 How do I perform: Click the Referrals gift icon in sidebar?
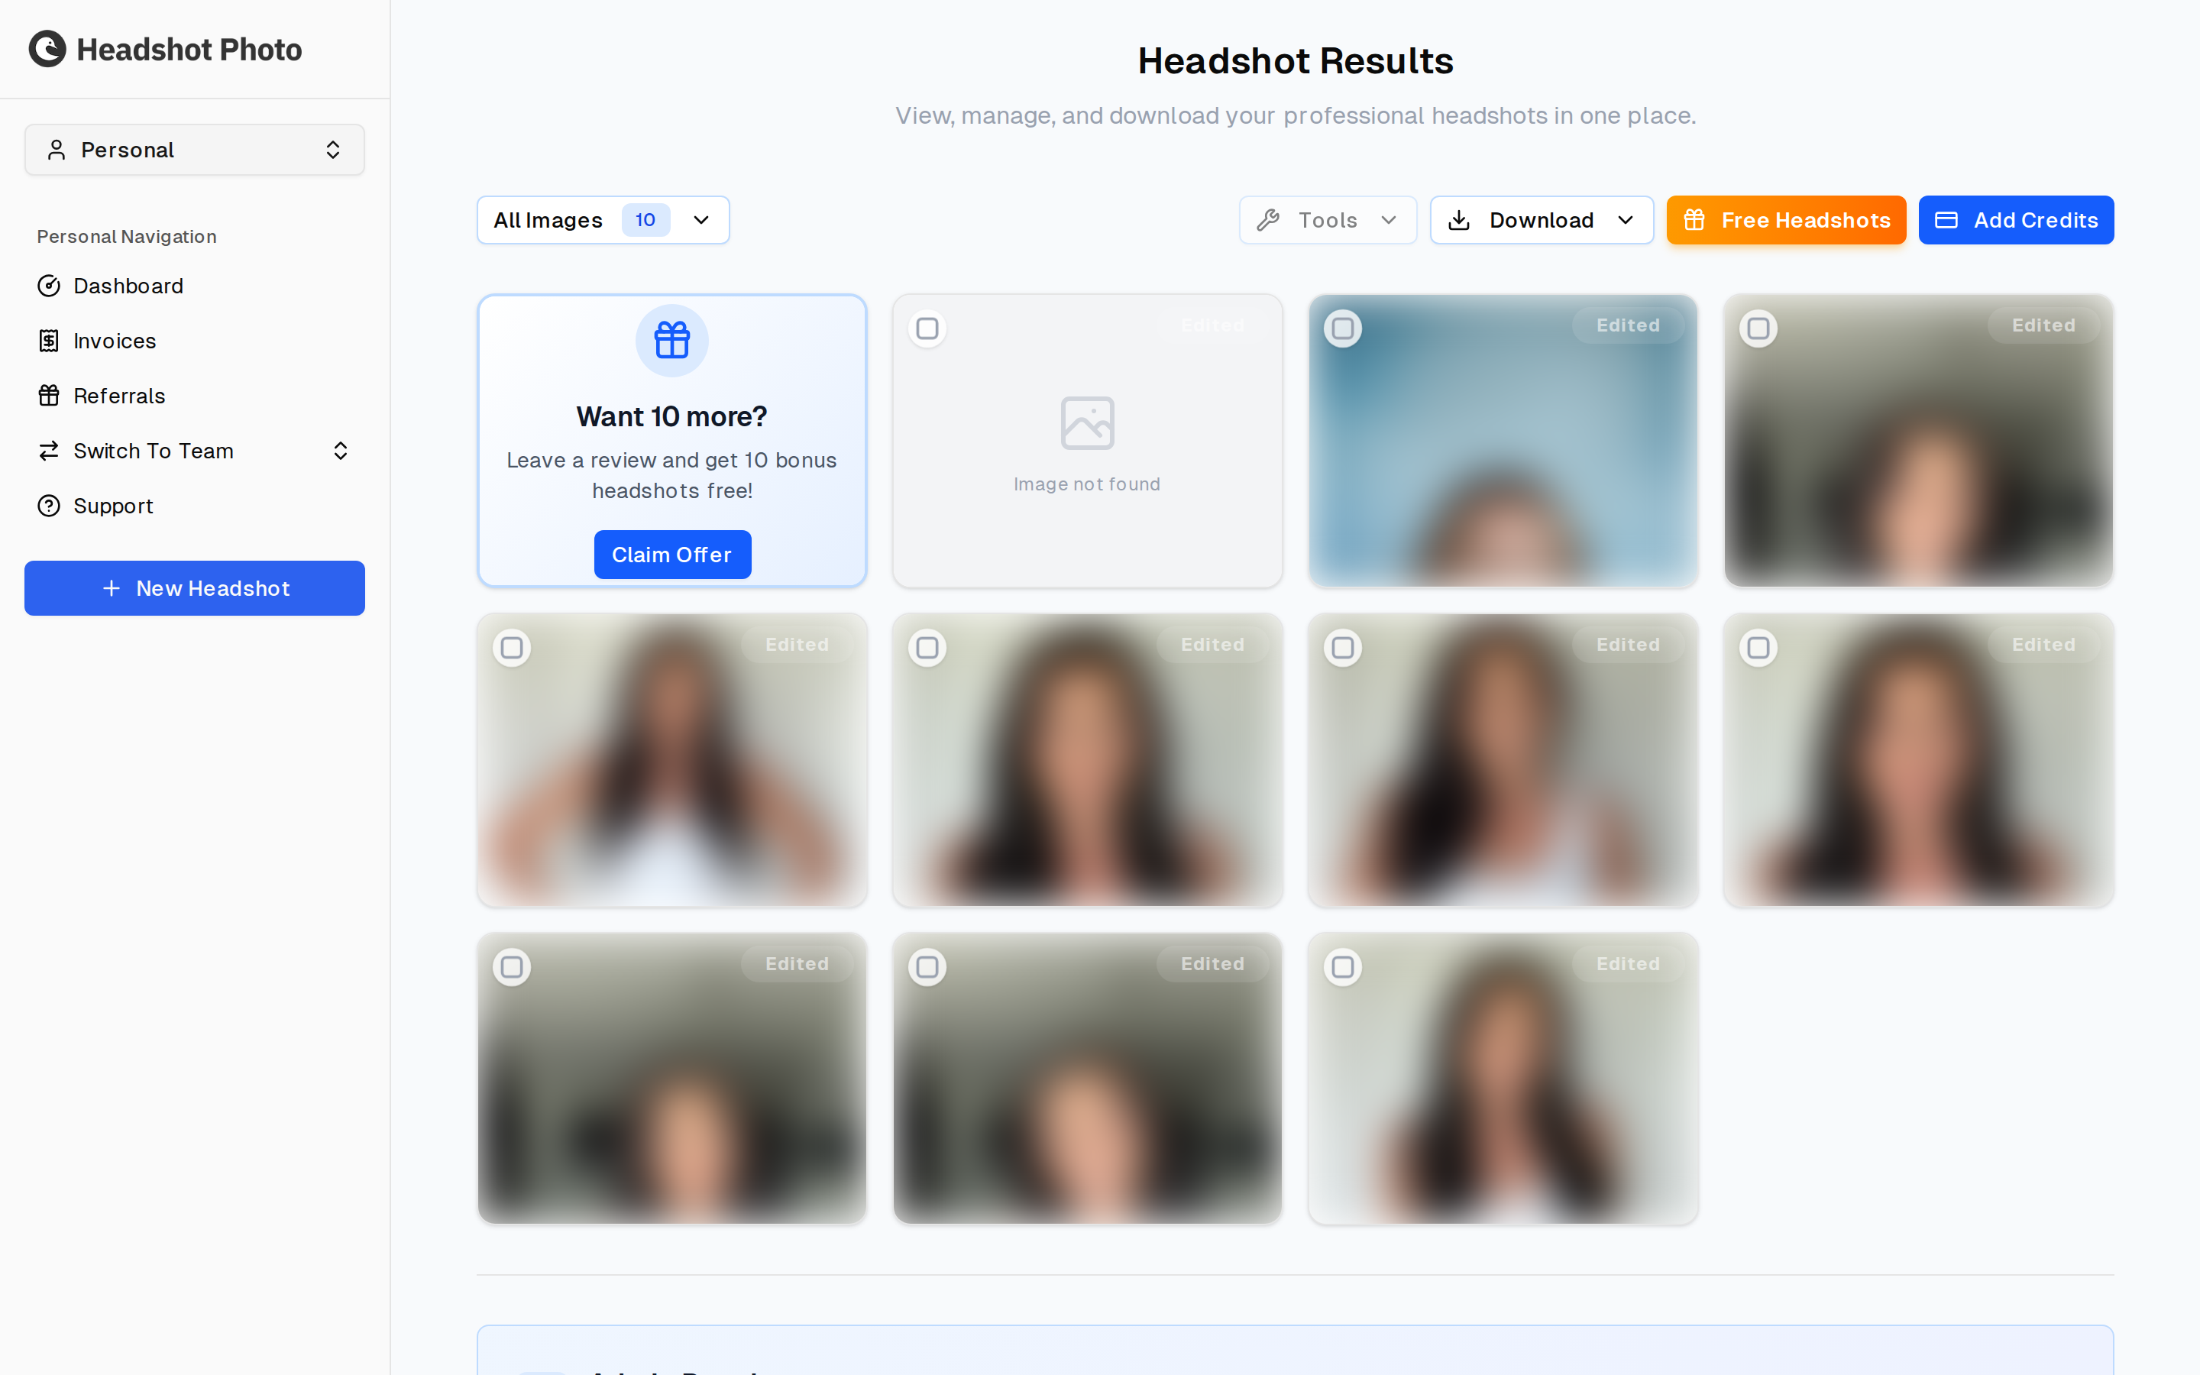49,396
